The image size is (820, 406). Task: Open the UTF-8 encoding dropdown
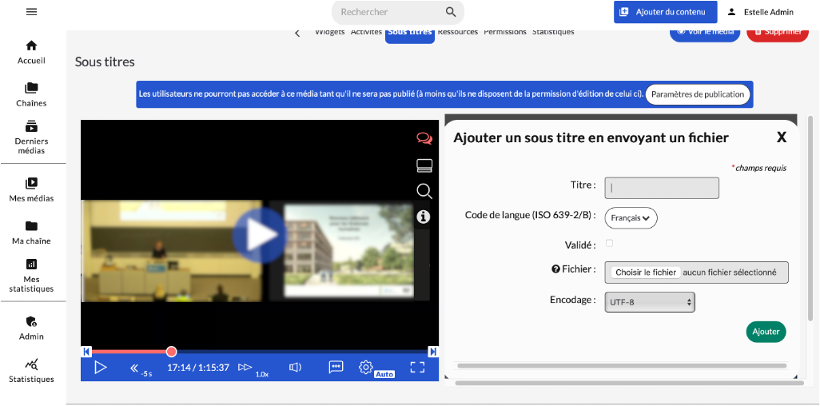650,302
